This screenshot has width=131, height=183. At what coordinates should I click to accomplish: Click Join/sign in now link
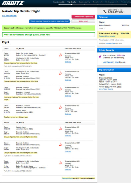point(111,62)
